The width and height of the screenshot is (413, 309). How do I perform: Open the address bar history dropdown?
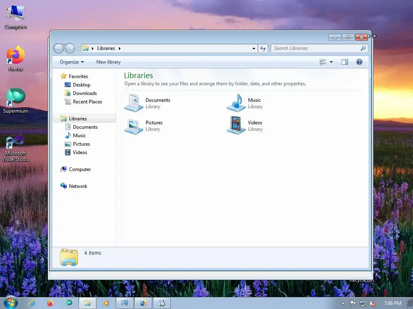pyautogui.click(x=254, y=48)
